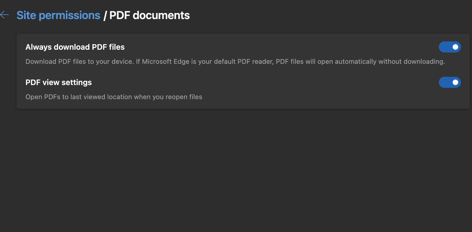Click the white knob of PDF view toggle
Viewport: 472px width, 232px height.
click(455, 82)
